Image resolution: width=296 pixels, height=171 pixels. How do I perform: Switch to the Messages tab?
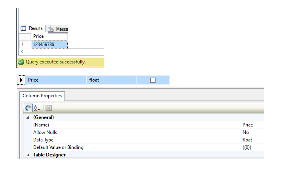(x=57, y=29)
